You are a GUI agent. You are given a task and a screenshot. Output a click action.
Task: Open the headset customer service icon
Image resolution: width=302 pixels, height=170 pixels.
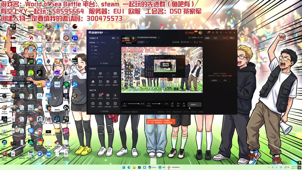(x=213, y=32)
